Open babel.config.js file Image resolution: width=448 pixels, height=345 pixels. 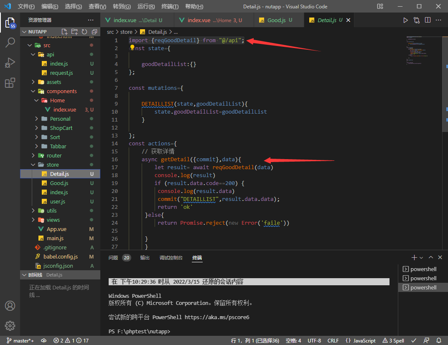tap(60, 256)
